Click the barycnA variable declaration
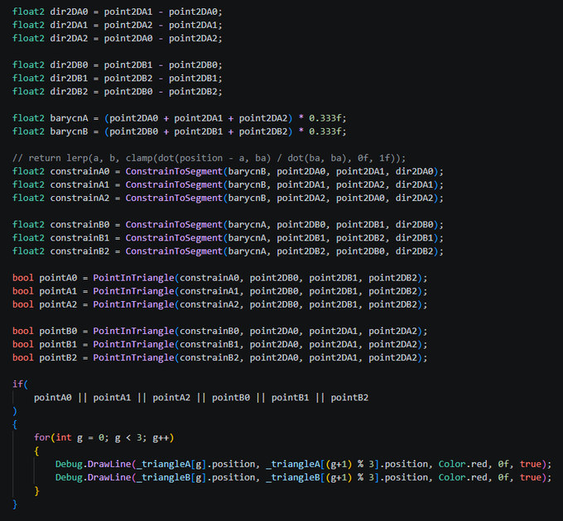This screenshot has height=521, width=563. pyautogui.click(x=69, y=118)
